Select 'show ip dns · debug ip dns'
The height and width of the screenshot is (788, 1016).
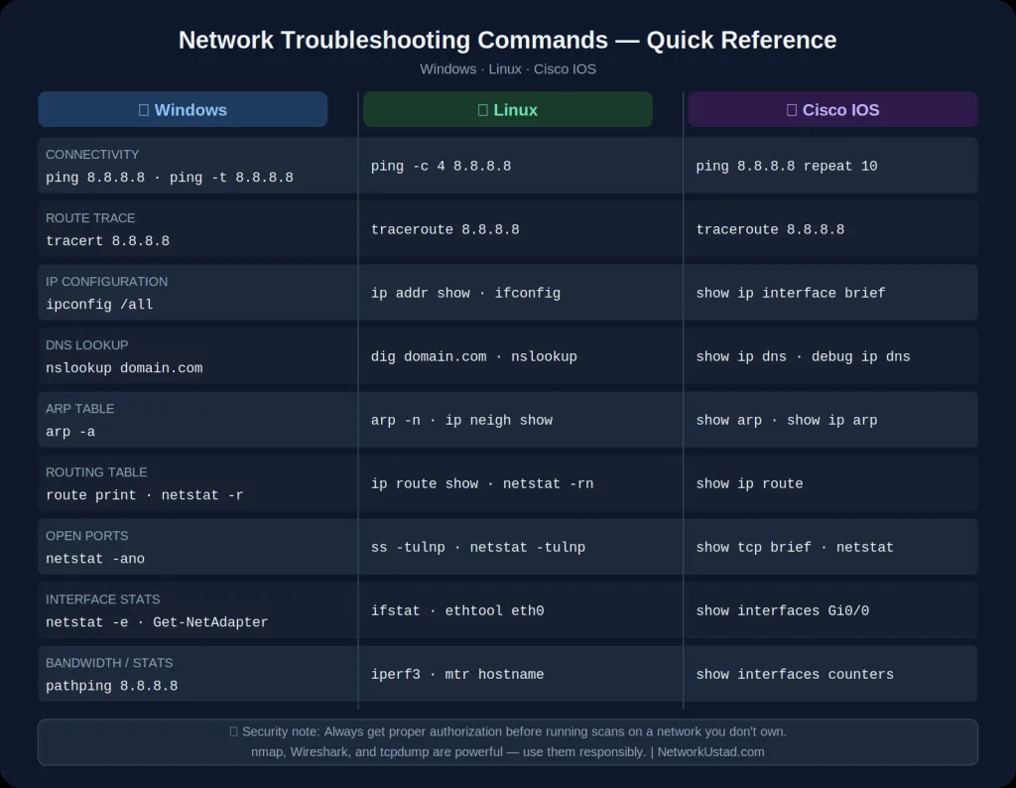[x=803, y=356]
